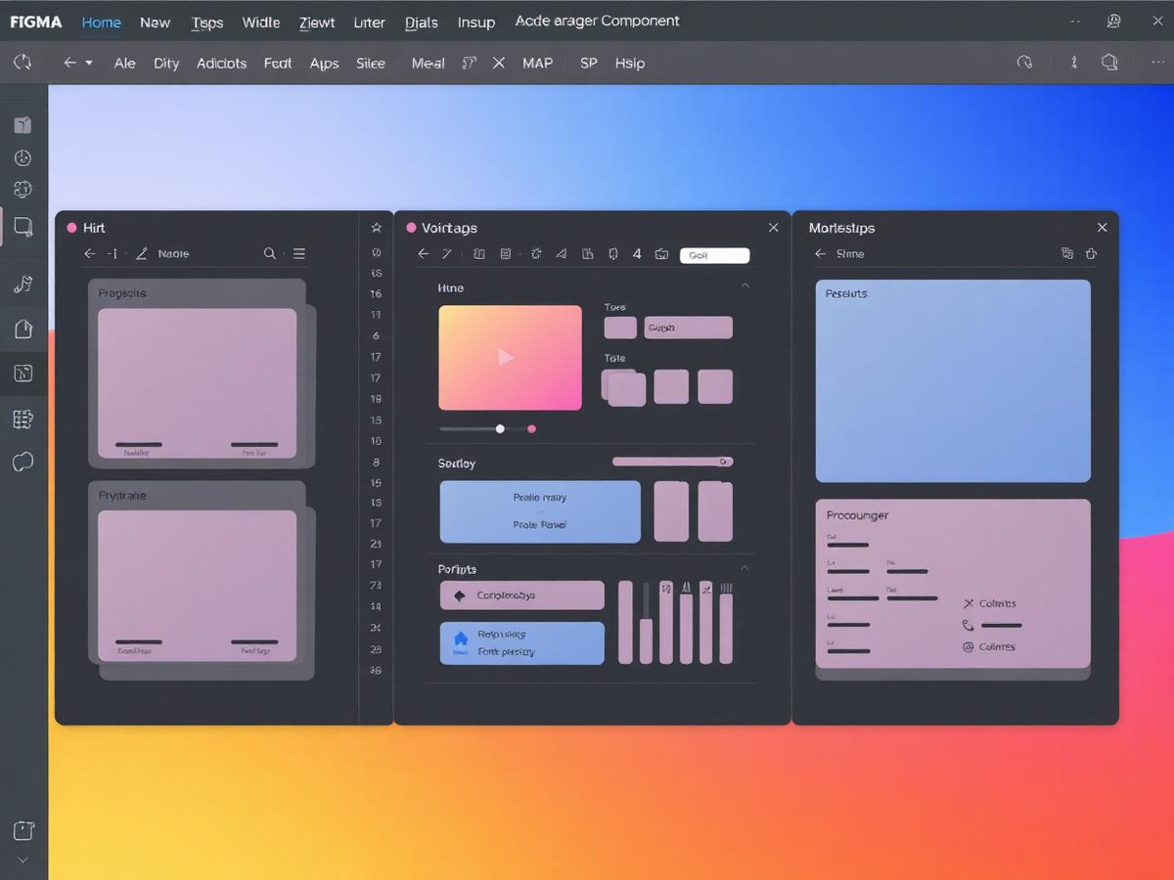Screen dimensions: 1174x880
Task: Select the frame icon in left sidebar
Action: pos(23,228)
